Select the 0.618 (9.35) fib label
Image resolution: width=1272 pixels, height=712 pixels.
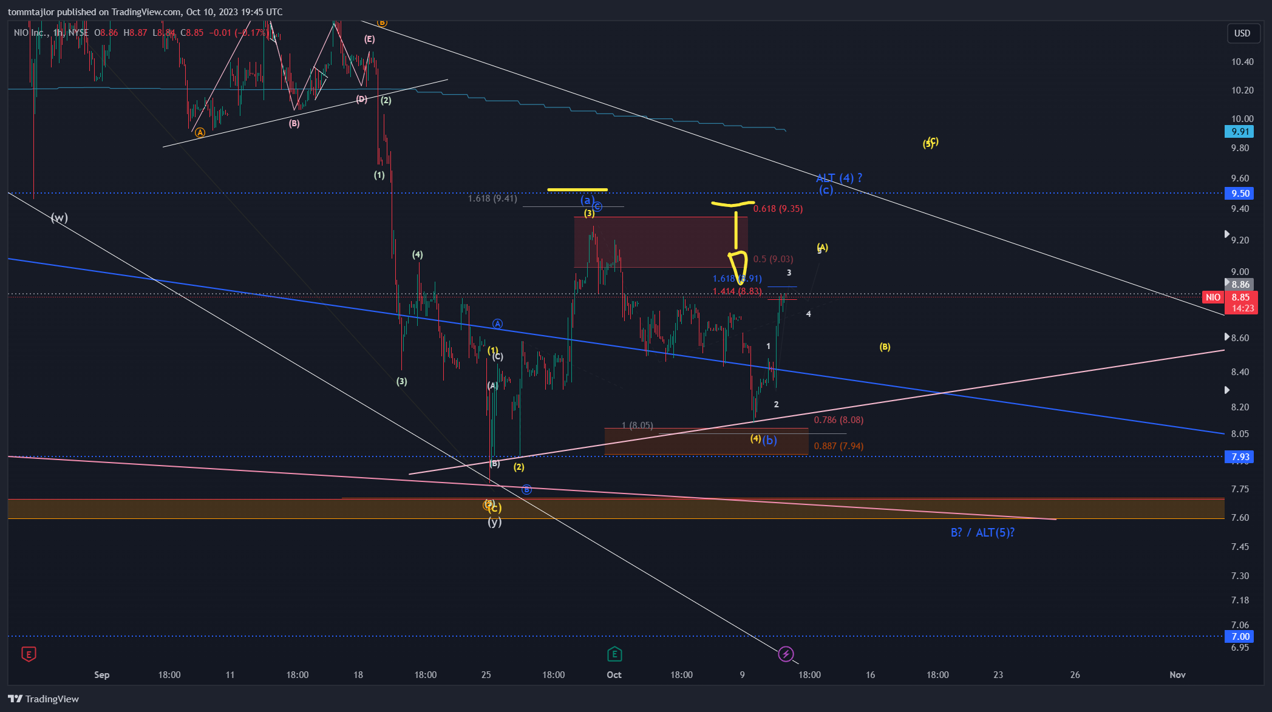click(x=778, y=209)
